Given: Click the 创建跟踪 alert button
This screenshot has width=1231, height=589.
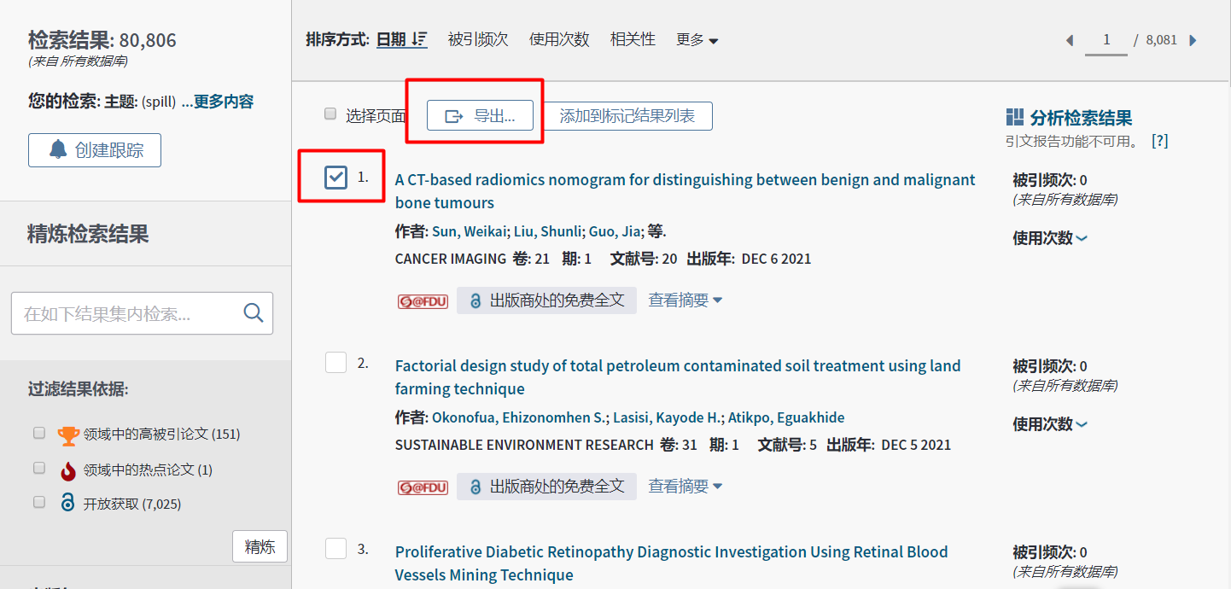Looking at the screenshot, I should tap(95, 150).
